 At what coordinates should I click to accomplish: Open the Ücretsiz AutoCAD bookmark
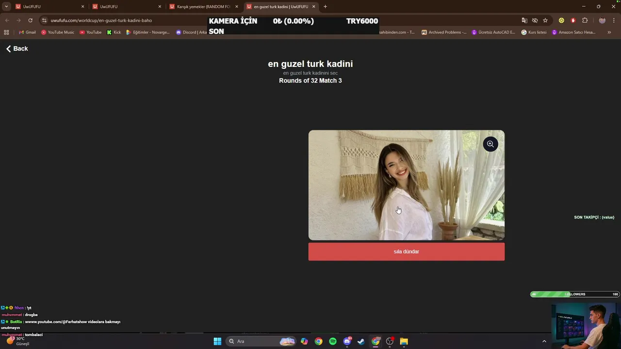point(493,32)
